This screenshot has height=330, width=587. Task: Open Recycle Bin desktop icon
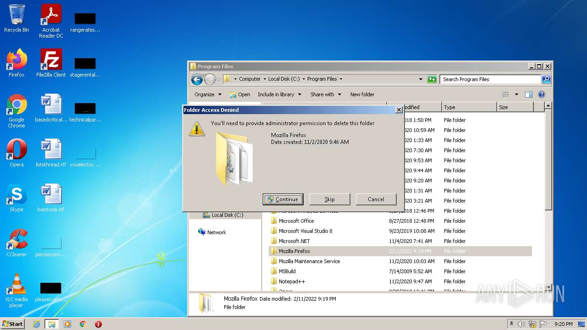[x=17, y=19]
